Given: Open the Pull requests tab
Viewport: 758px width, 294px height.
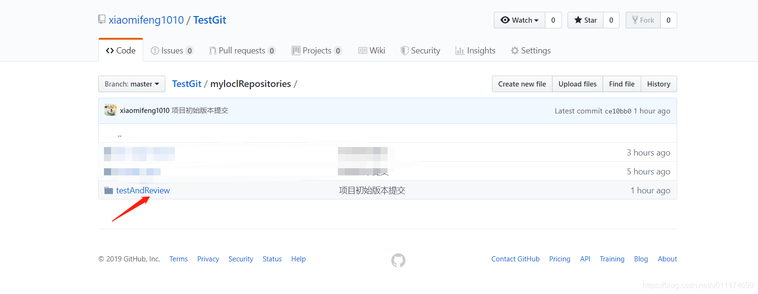Looking at the screenshot, I should click(x=242, y=51).
